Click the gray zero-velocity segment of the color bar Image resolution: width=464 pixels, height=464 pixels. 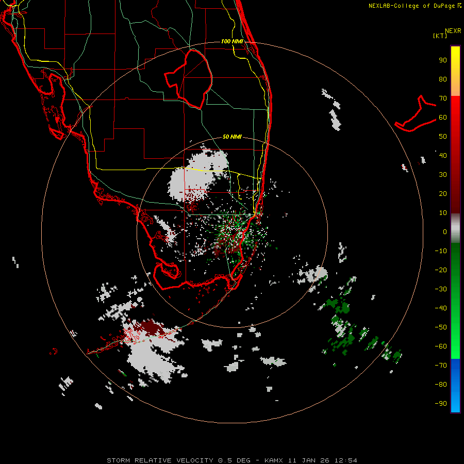(x=455, y=228)
